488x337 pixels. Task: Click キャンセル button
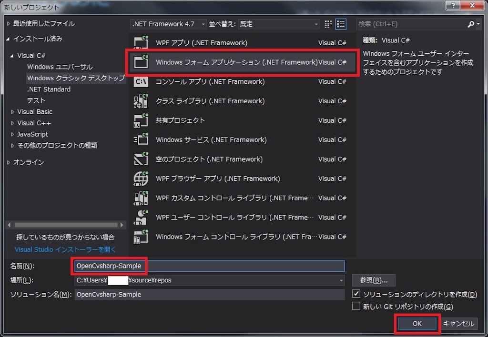459,323
